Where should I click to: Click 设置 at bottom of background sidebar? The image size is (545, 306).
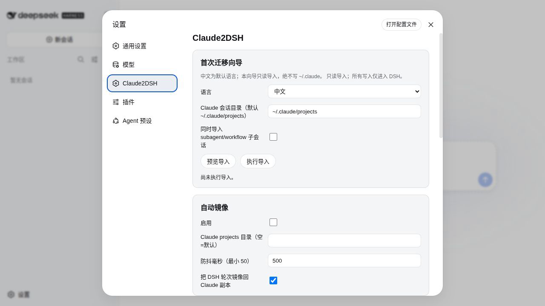click(19, 295)
